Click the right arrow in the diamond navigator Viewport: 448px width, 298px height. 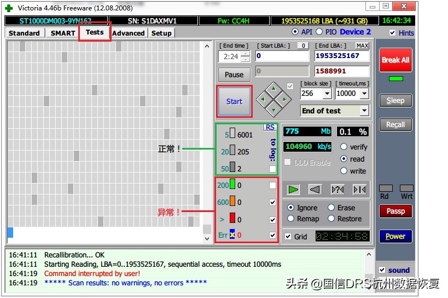[284, 99]
